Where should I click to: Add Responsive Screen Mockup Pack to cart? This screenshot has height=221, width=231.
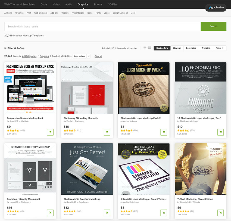click(50, 132)
